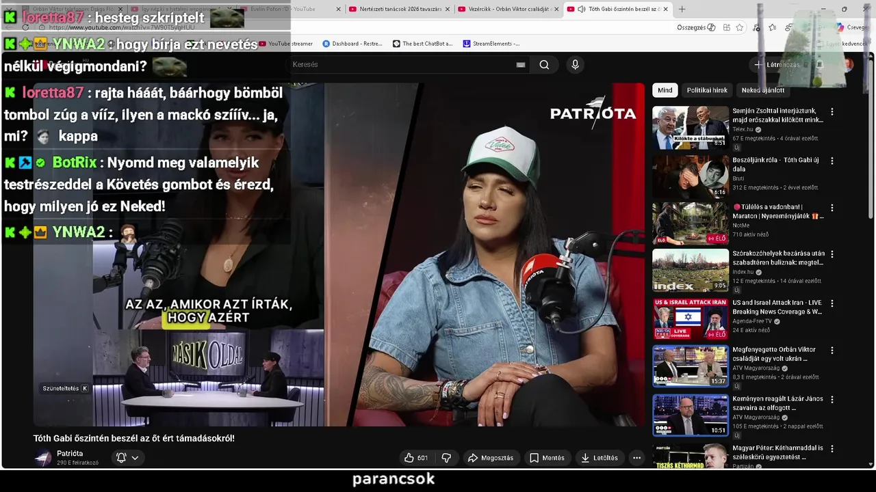876x492 pixels.
Task: Open the StreamElements bookmark
Action: (491, 44)
